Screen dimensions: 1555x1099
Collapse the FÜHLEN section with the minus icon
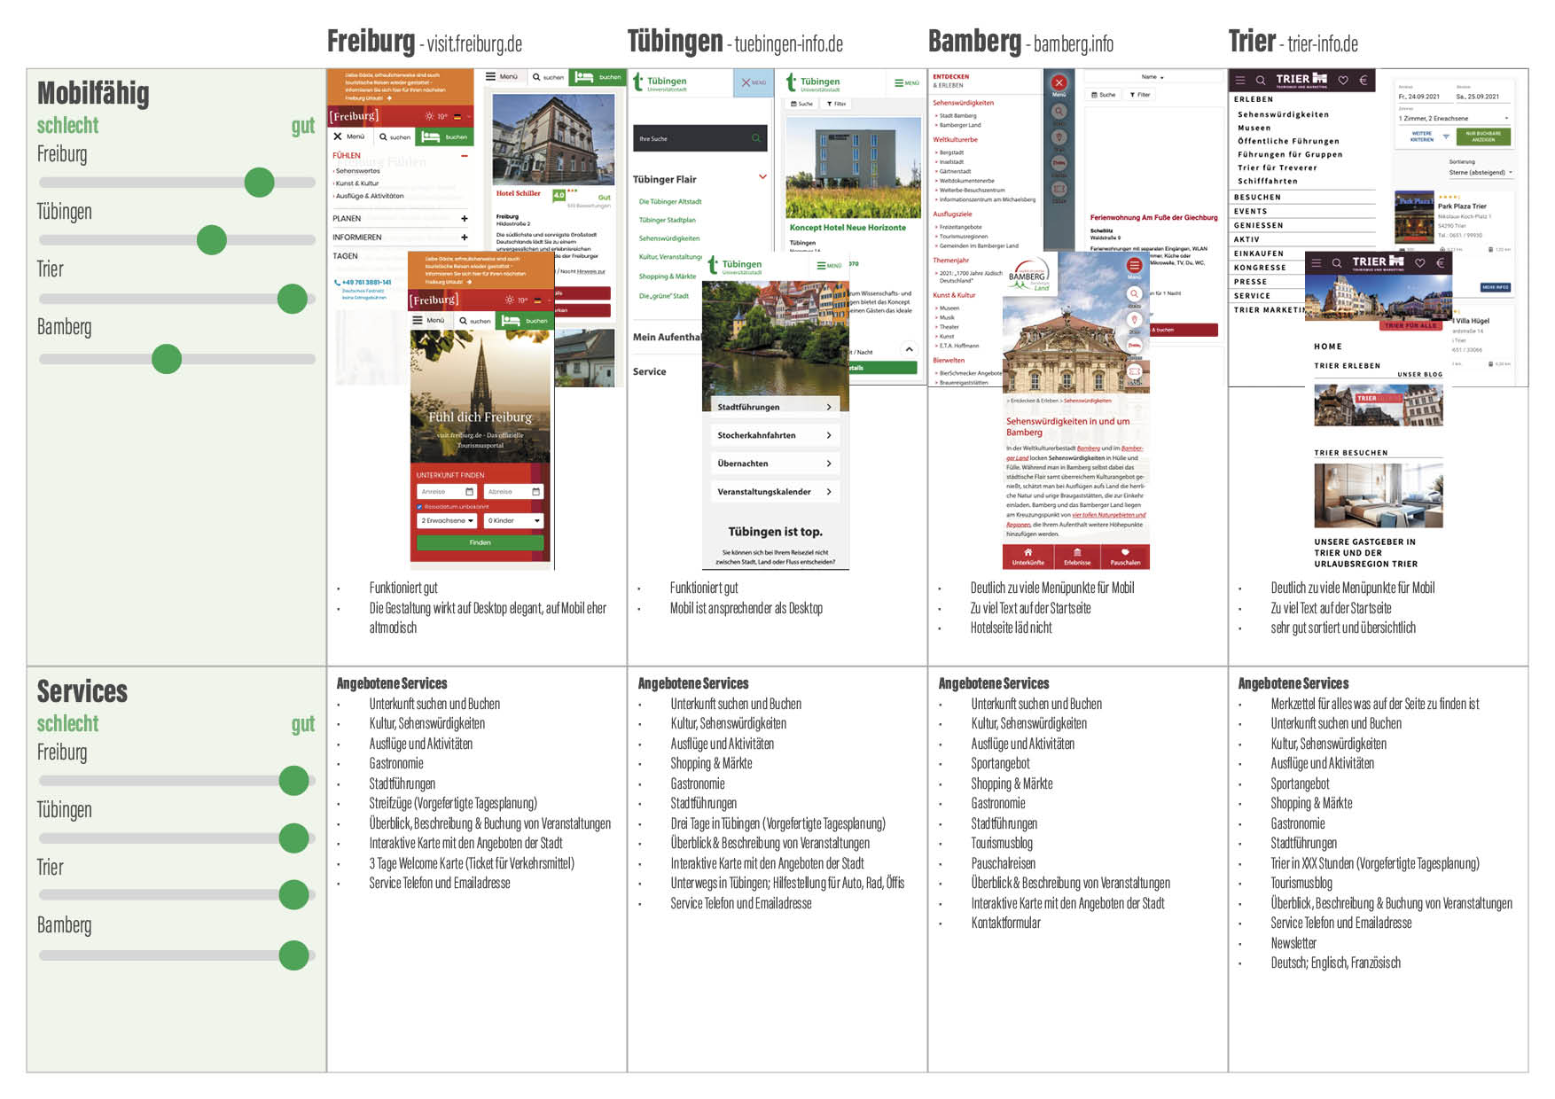point(464,156)
